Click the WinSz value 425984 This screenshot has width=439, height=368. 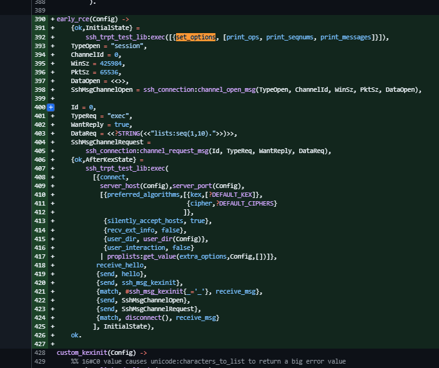[x=111, y=64]
